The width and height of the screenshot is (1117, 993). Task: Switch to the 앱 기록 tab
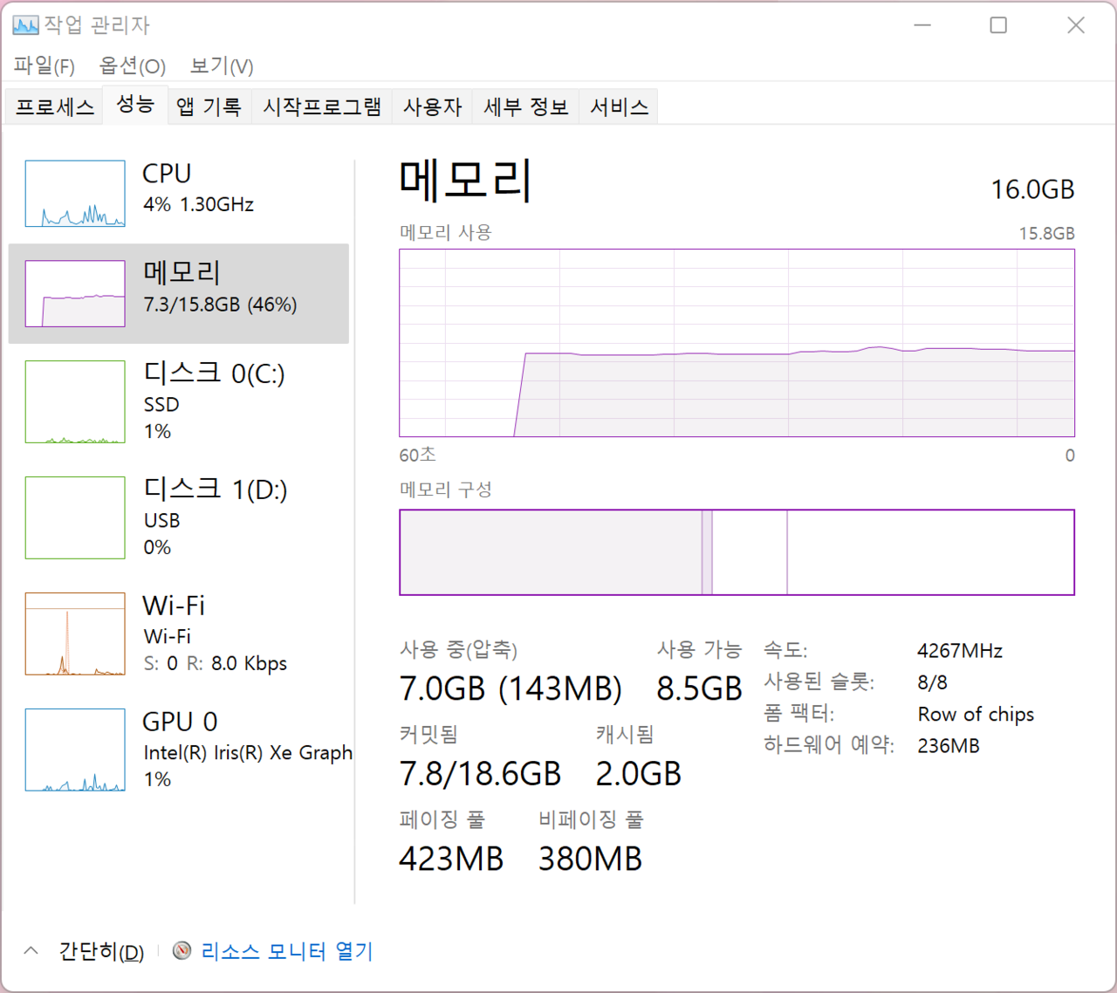point(209,107)
